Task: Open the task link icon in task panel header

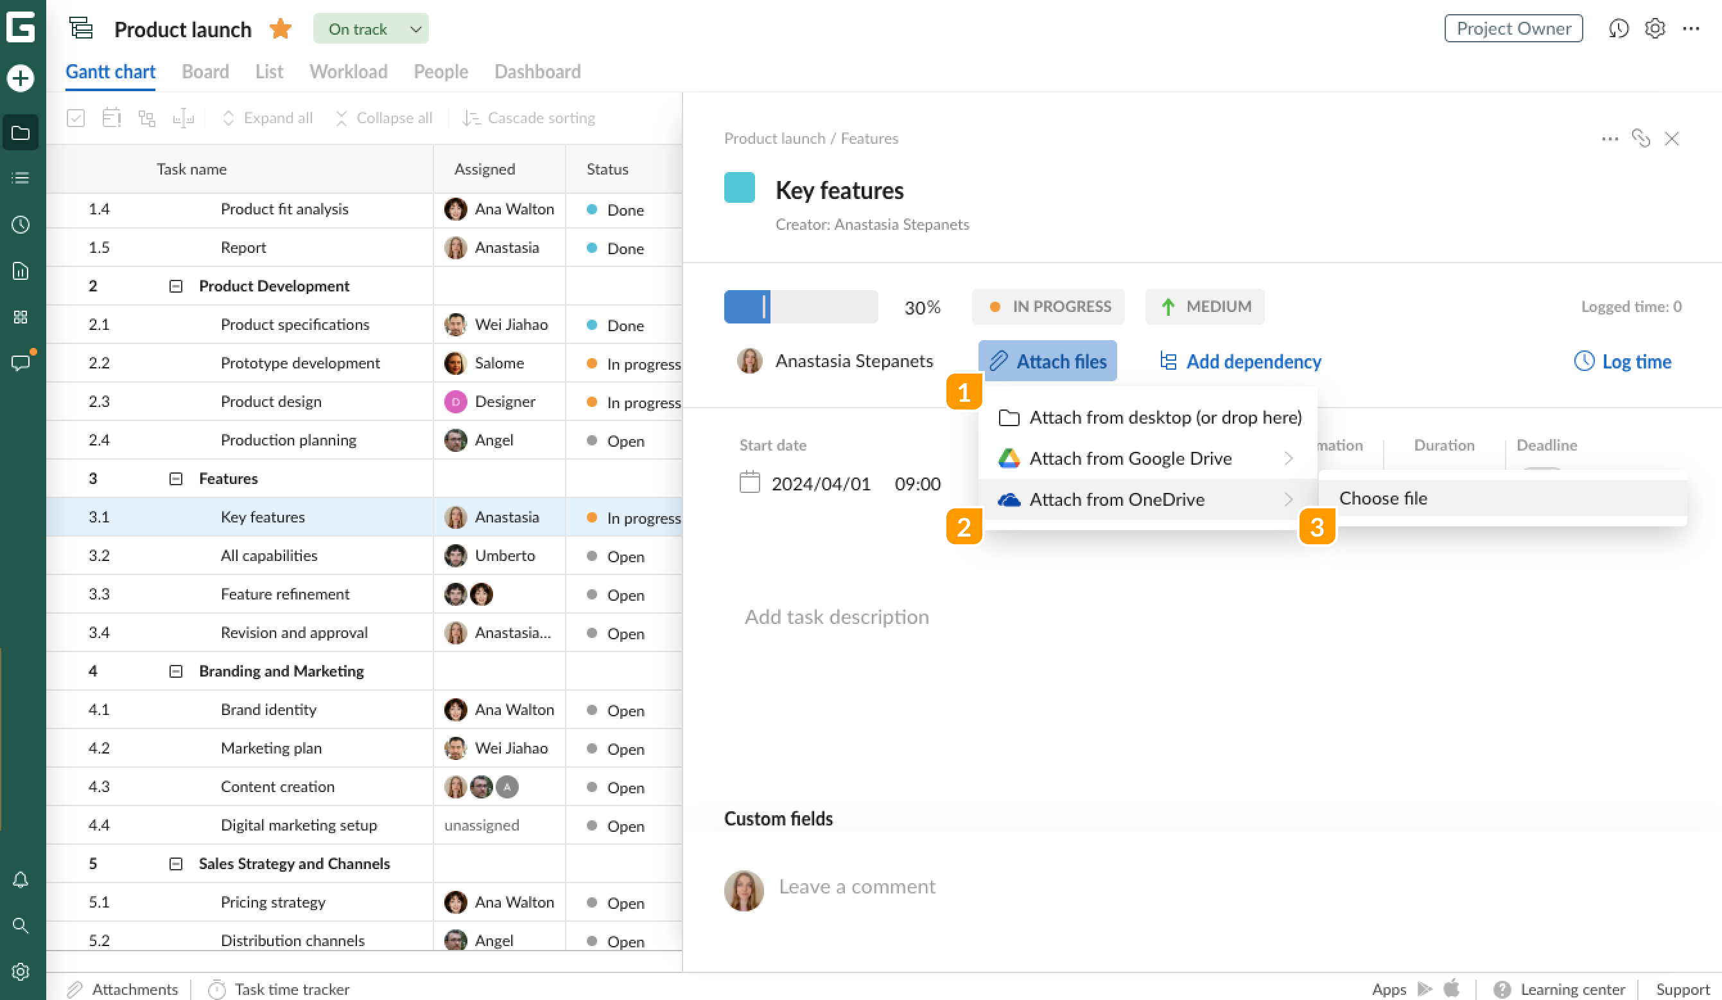Action: (x=1642, y=139)
